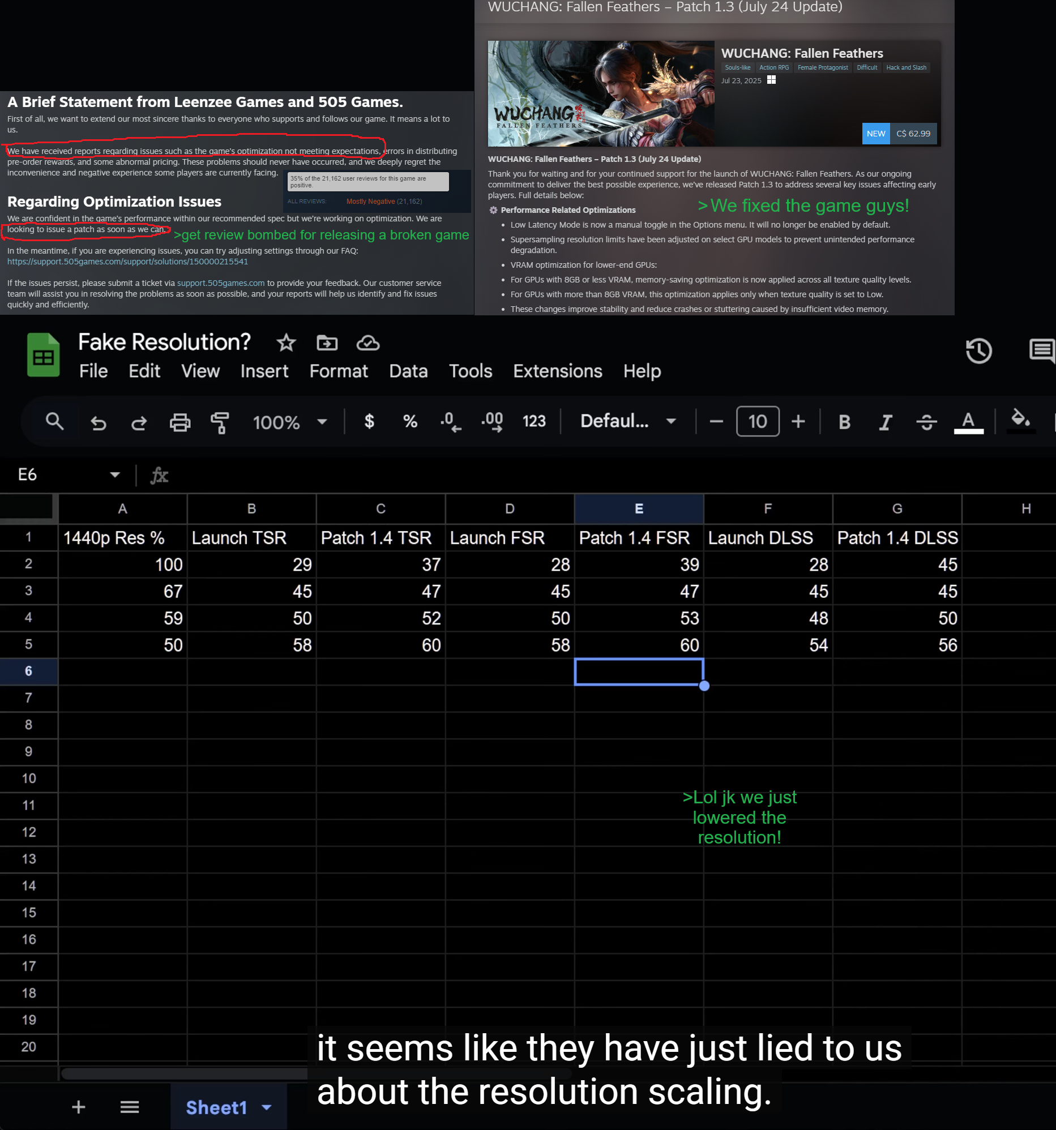Format as percent
Screen dimensions: 1056x1130
click(410, 421)
